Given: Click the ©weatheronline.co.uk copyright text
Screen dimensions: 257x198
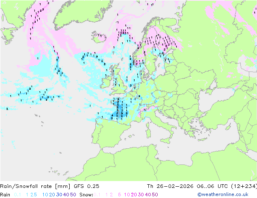Looking at the screenshot, I should click(x=223, y=194).
